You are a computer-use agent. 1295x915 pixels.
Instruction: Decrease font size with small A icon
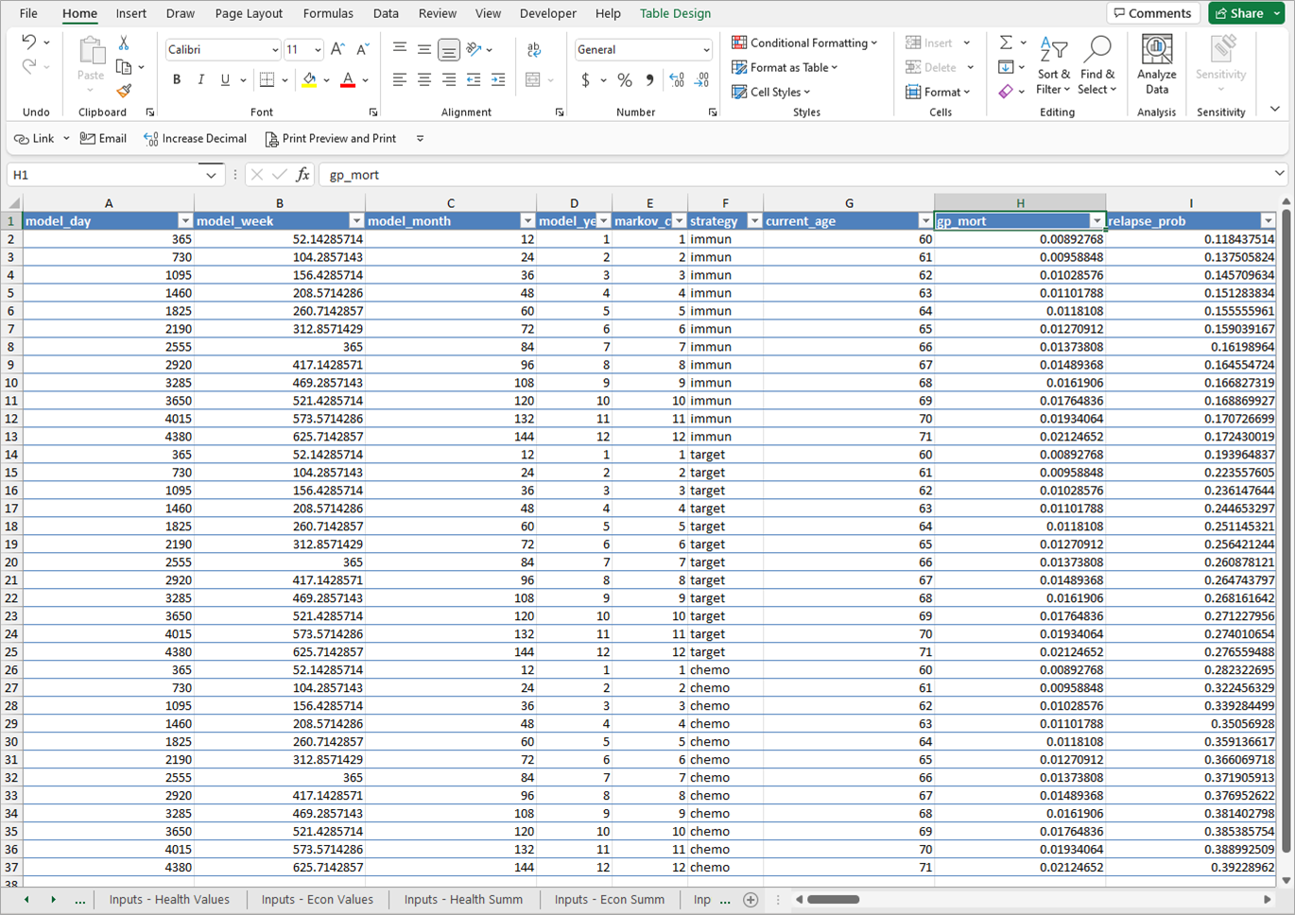[362, 49]
